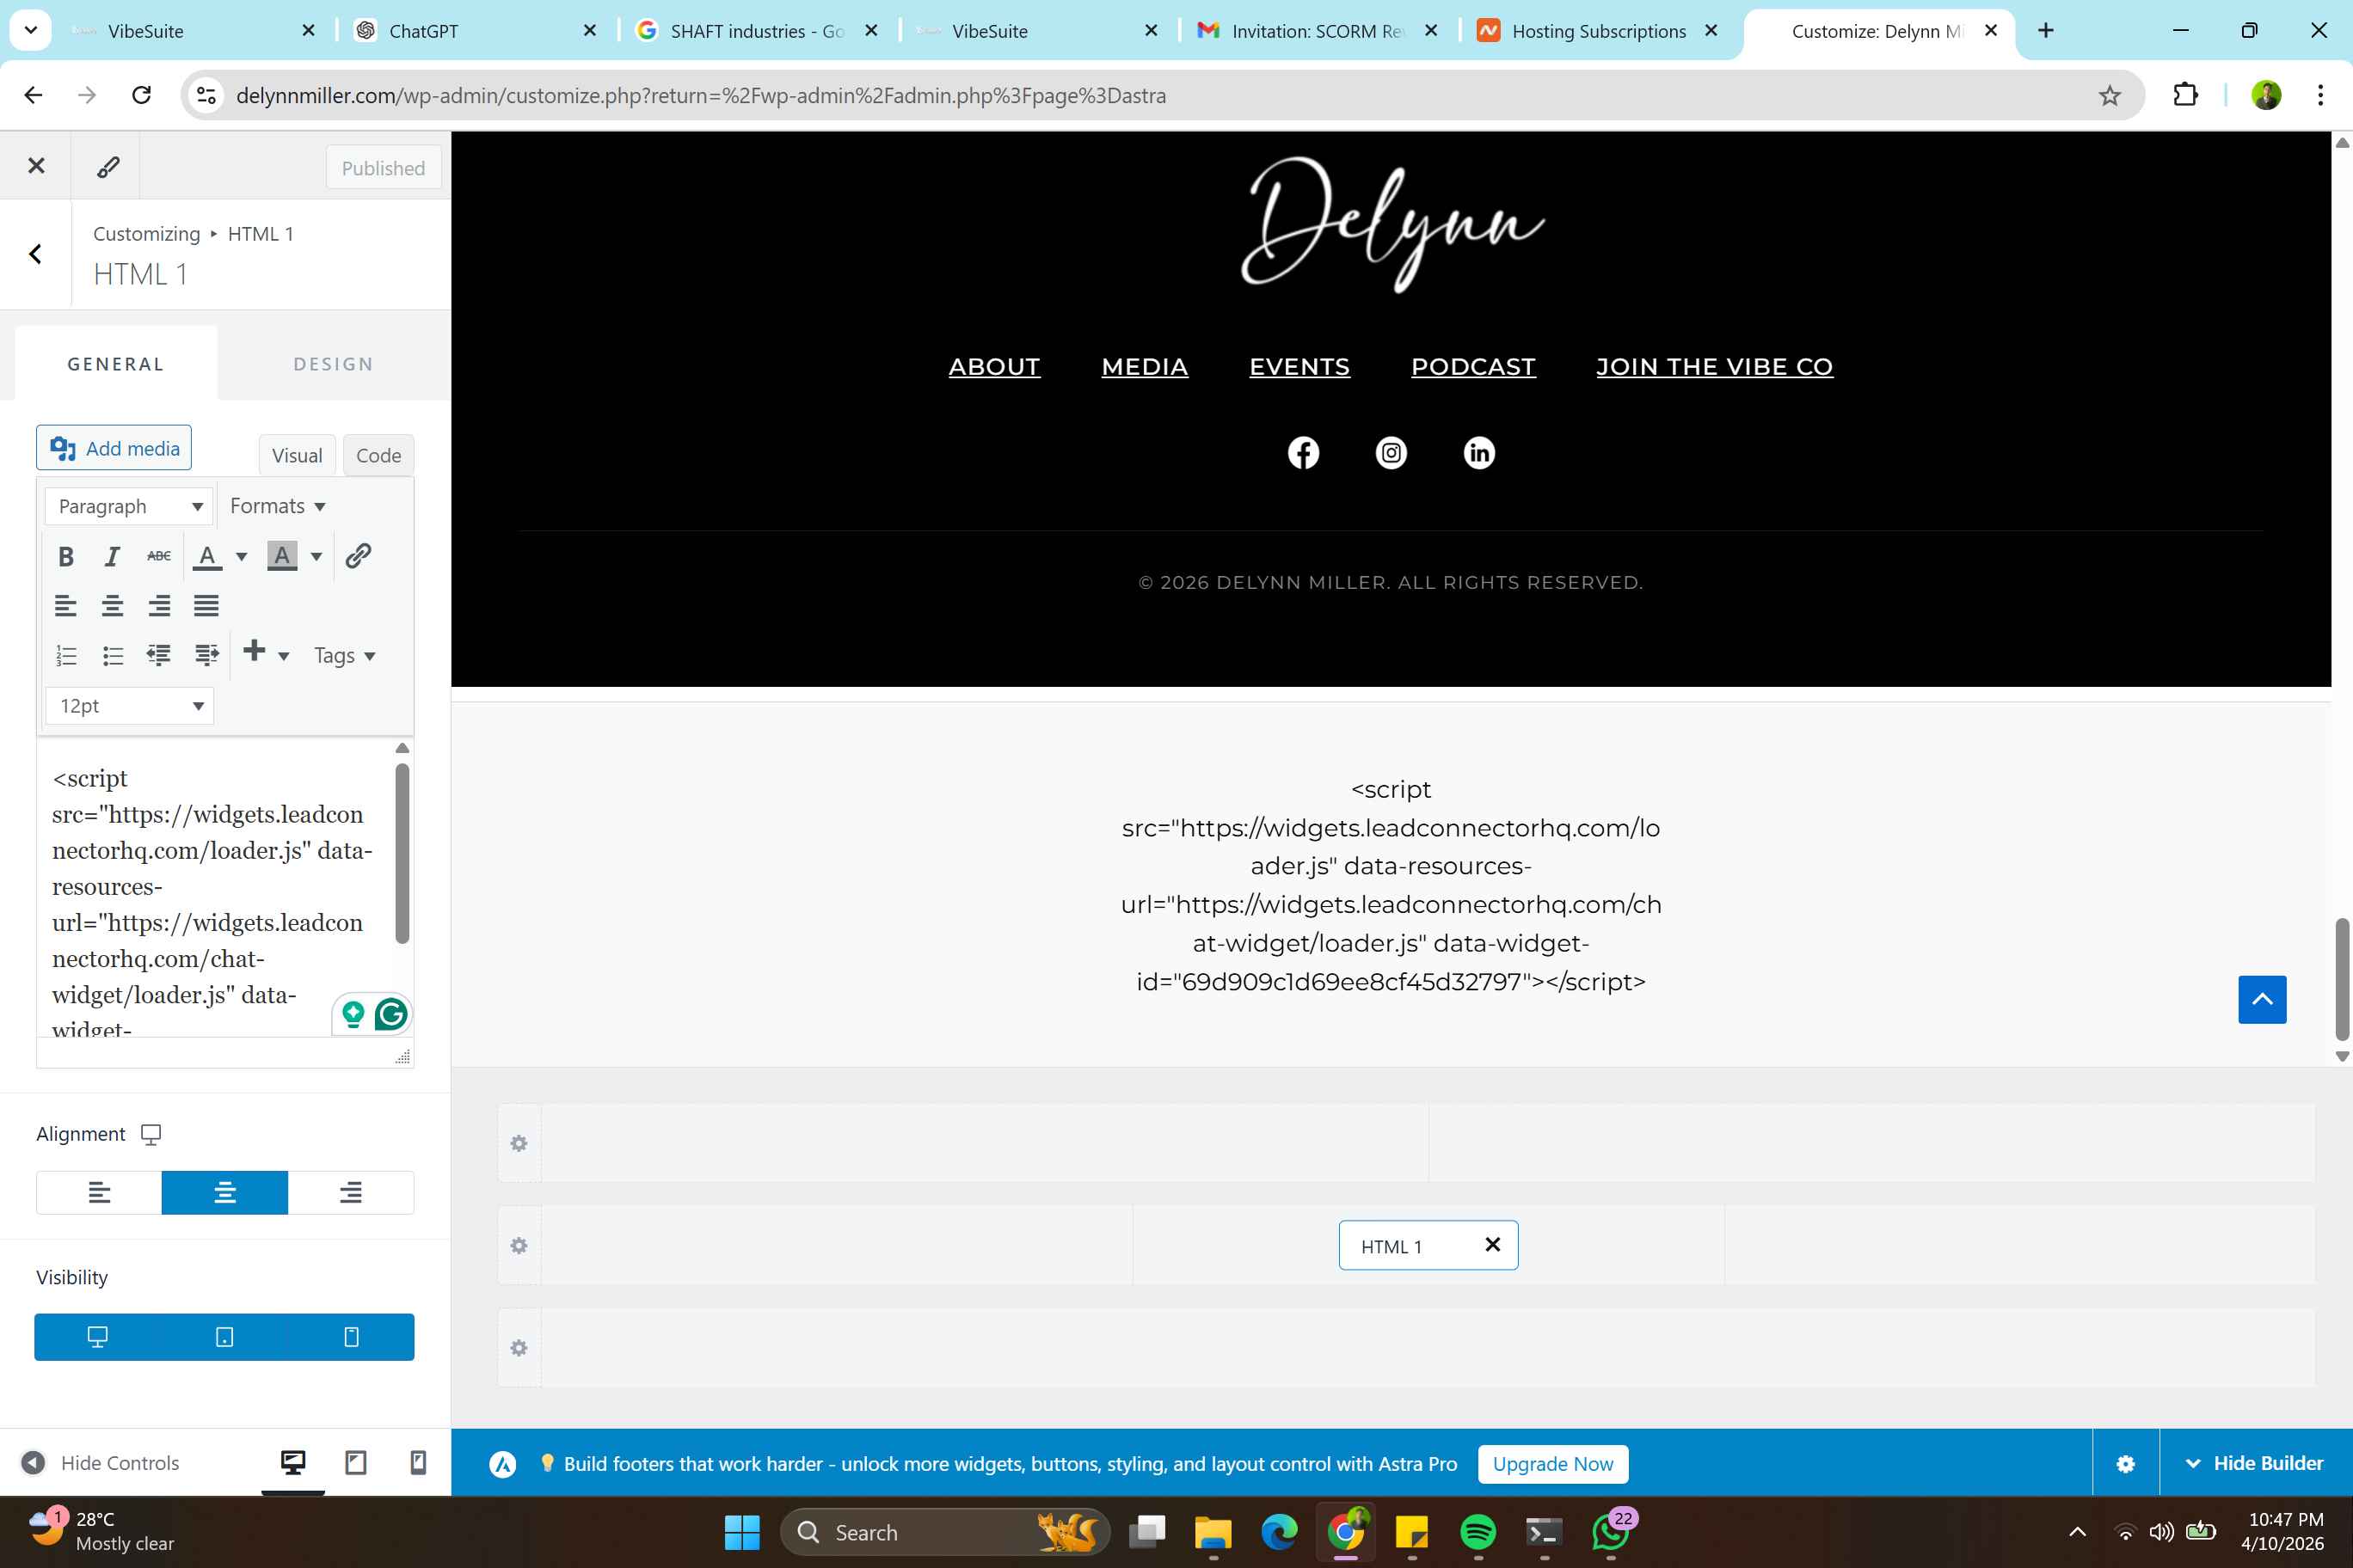Image resolution: width=2353 pixels, height=1568 pixels.
Task: Open the Formats dropdown
Action: click(x=278, y=506)
